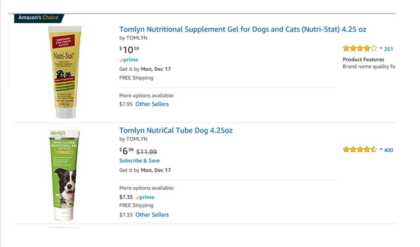Click the $6.98 NutriCal price

point(126,151)
